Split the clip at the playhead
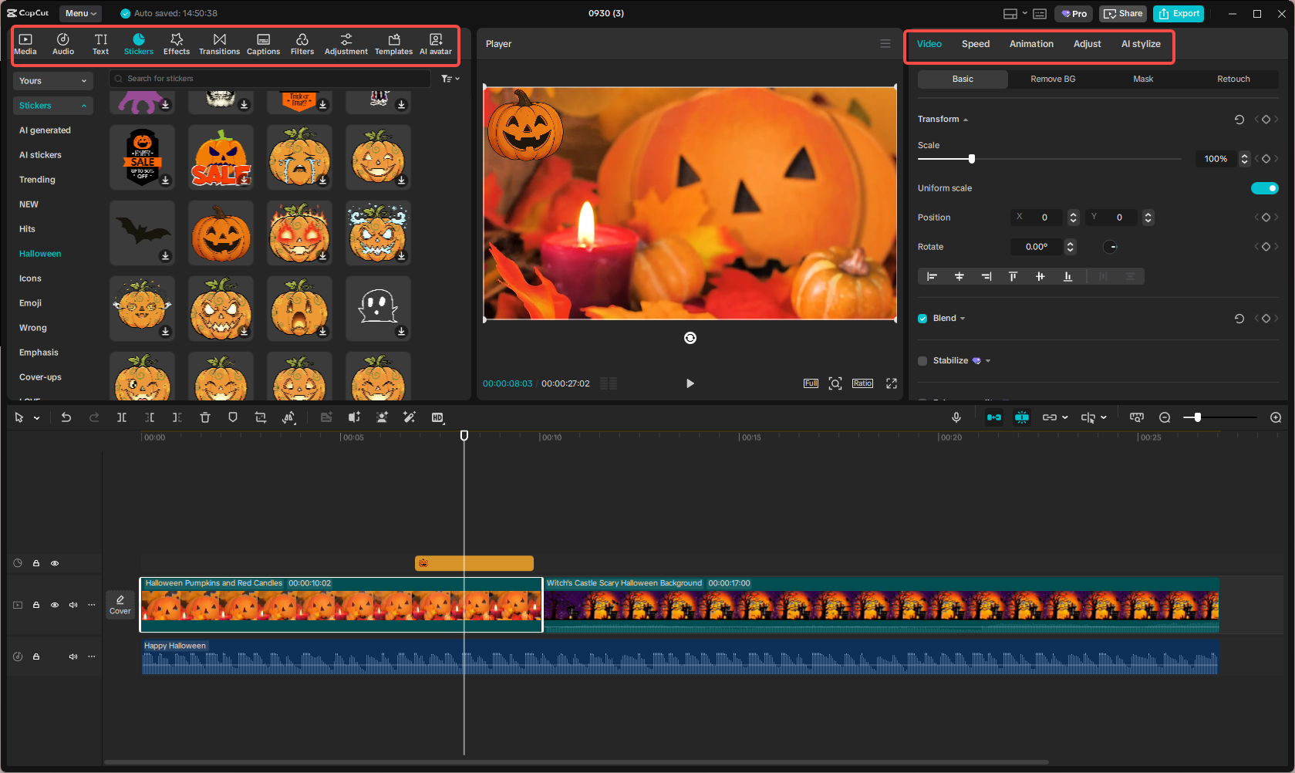Viewport: 1295px width, 773px height. point(121,417)
